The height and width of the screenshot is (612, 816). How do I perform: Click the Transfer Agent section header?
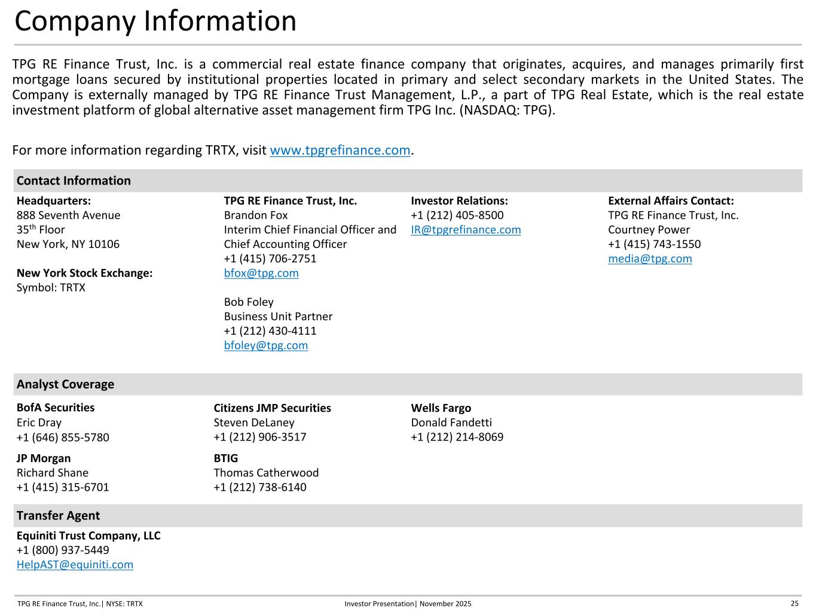(x=408, y=515)
